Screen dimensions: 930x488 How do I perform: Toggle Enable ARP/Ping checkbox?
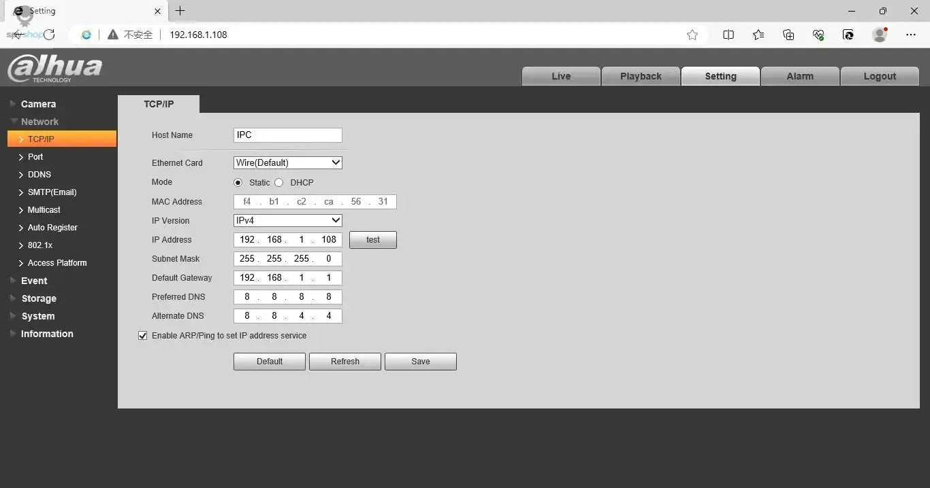pos(143,336)
